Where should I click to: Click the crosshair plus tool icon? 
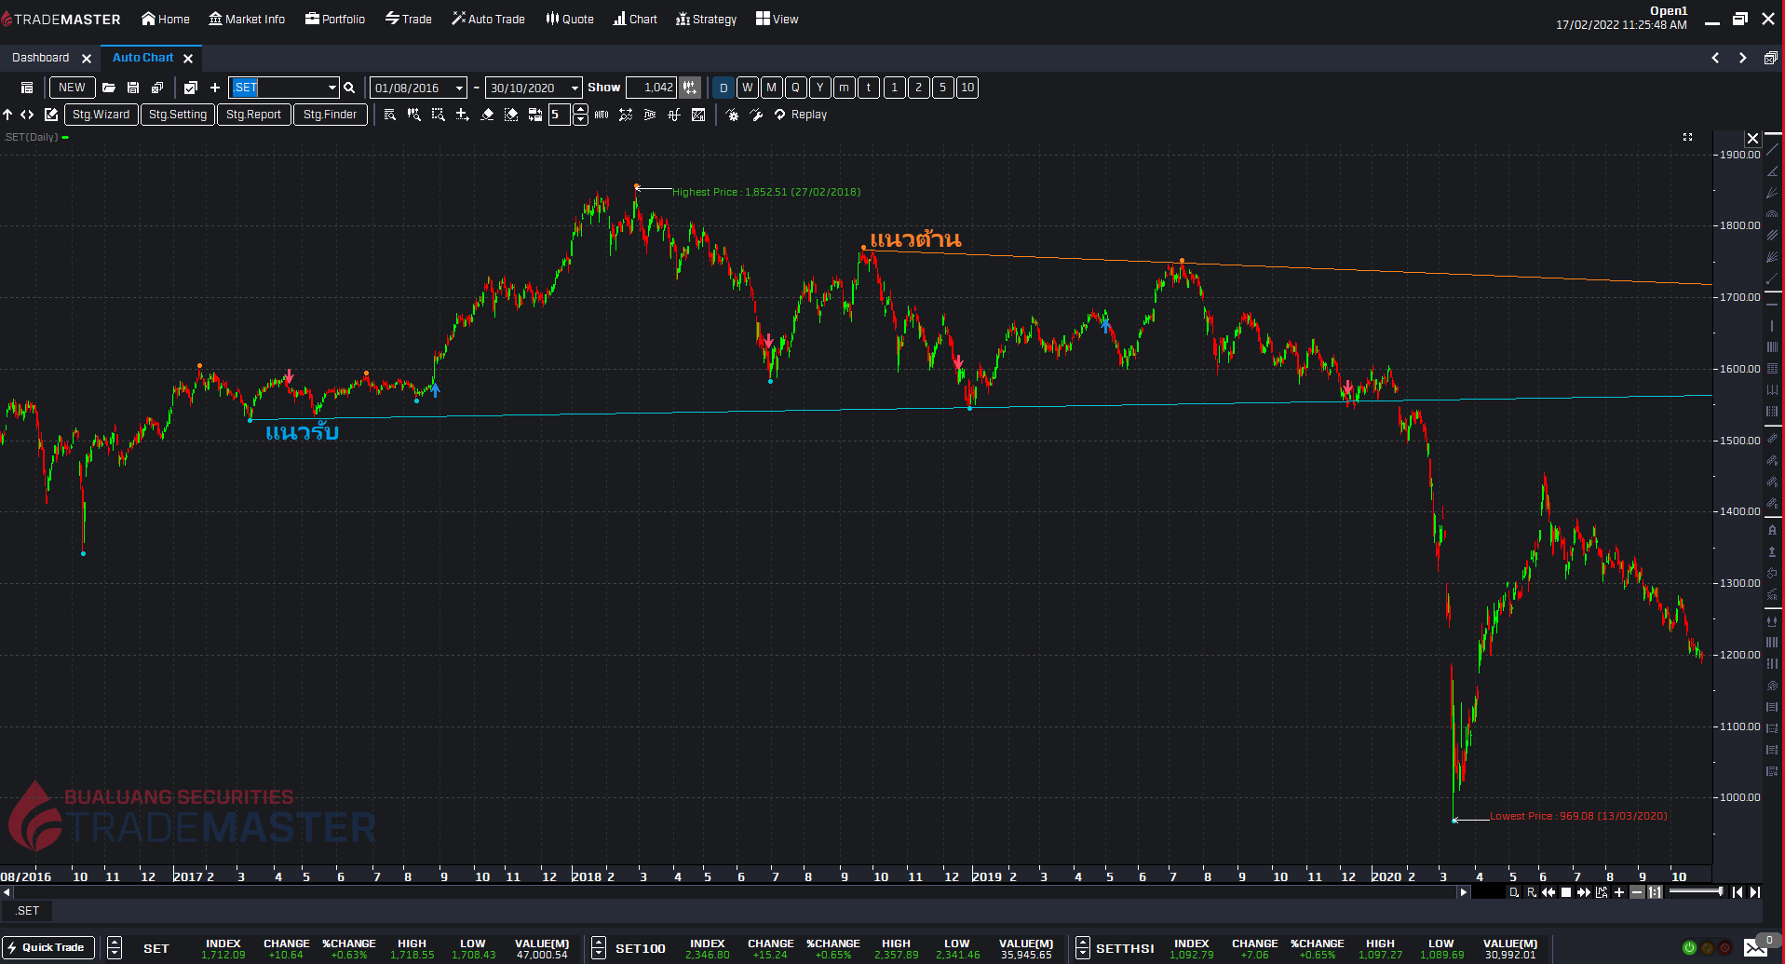(462, 115)
